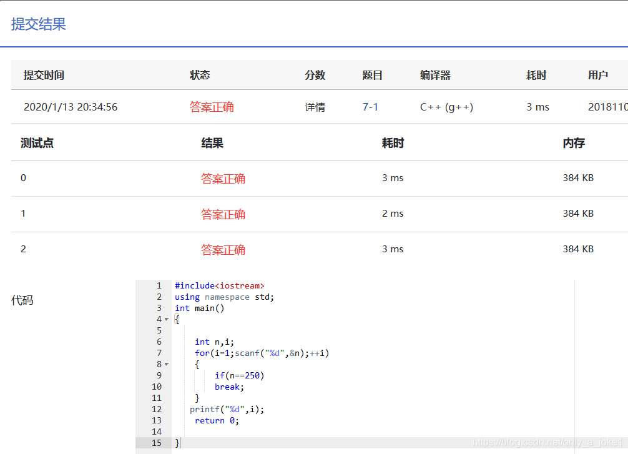Viewport: 628px width, 454px height.
Task: Click the 测试点 column header
Action: tap(37, 143)
